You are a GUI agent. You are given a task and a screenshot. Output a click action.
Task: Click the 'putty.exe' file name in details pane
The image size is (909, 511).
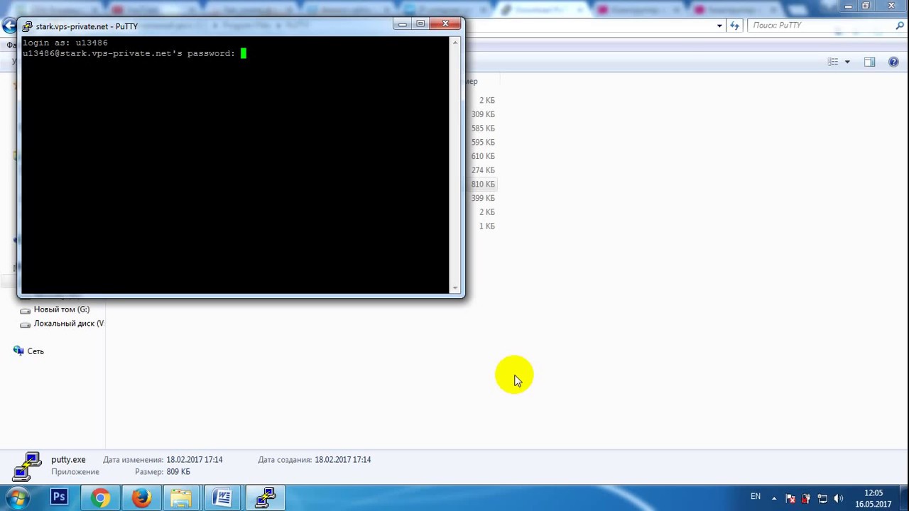[x=68, y=460]
